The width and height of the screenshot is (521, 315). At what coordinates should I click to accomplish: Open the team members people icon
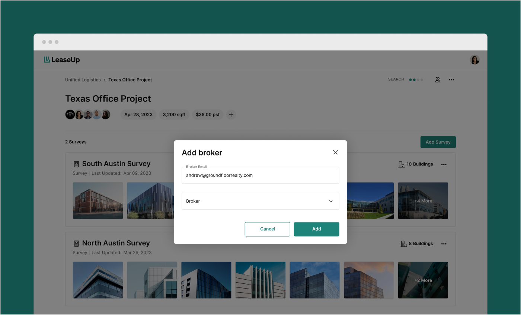(x=438, y=80)
